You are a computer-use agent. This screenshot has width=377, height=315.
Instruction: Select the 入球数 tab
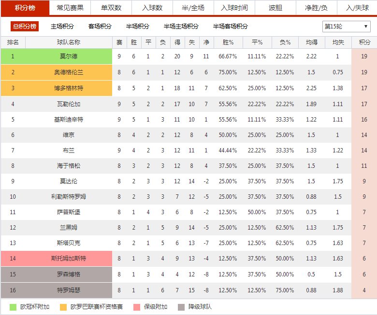[152, 8]
